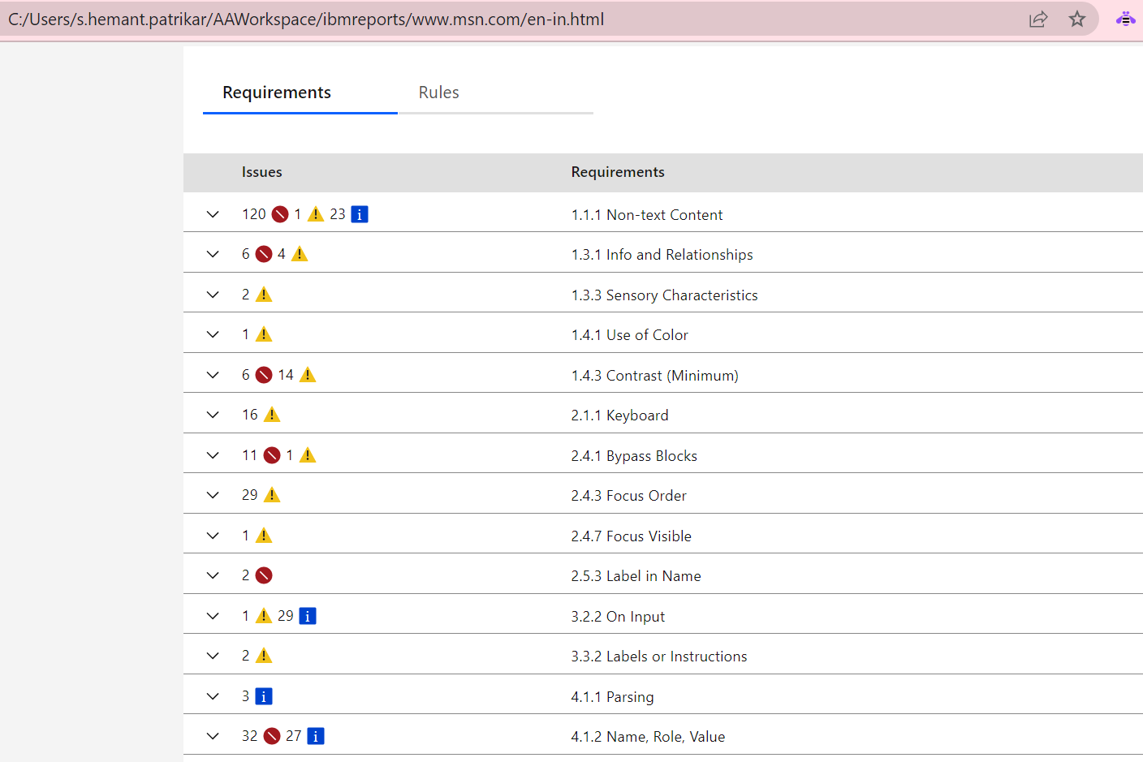Click the favorites star in the browser toolbar
The height and width of the screenshot is (762, 1143).
pyautogui.click(x=1077, y=18)
